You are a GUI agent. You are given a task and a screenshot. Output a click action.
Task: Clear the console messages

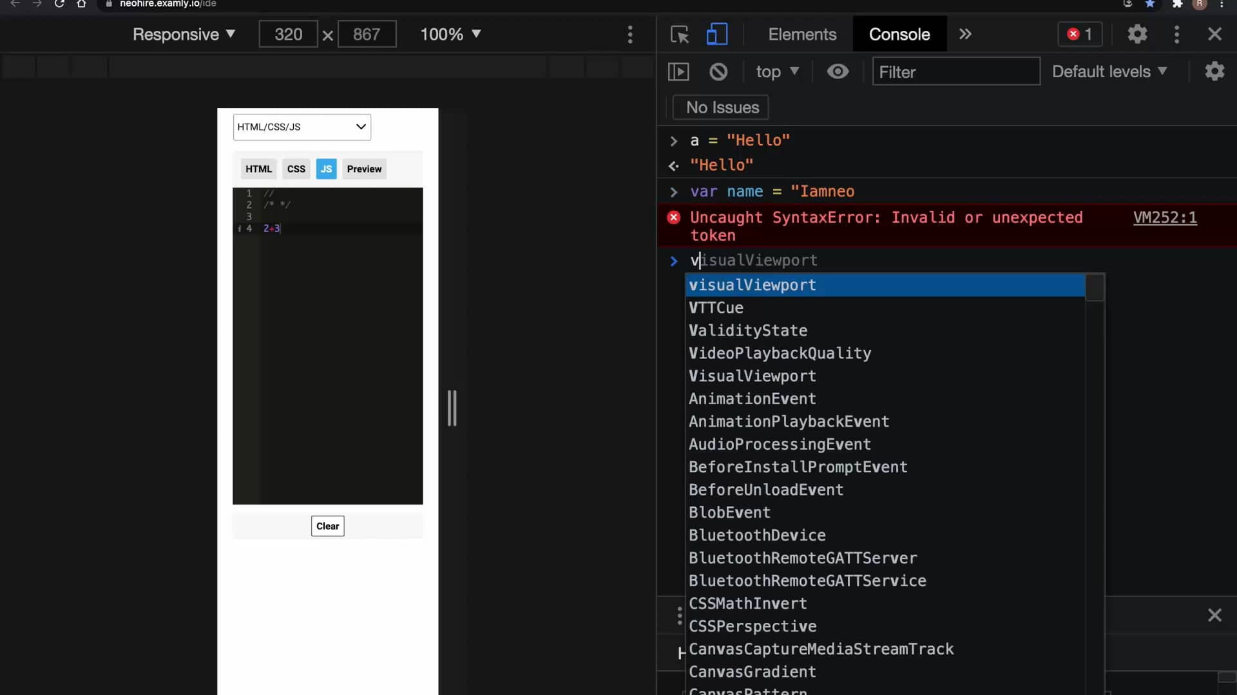click(718, 71)
